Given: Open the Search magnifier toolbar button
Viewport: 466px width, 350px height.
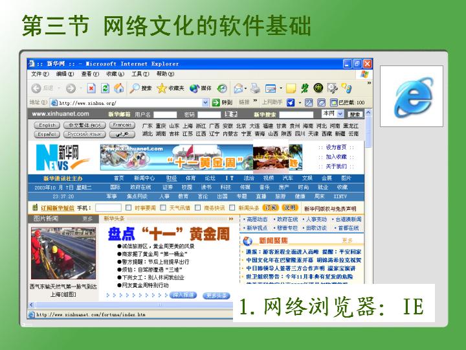Looking at the screenshot, I should 141,88.
